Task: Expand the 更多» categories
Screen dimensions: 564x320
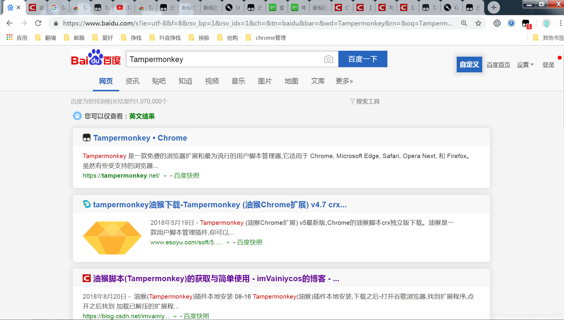Action: click(x=344, y=81)
